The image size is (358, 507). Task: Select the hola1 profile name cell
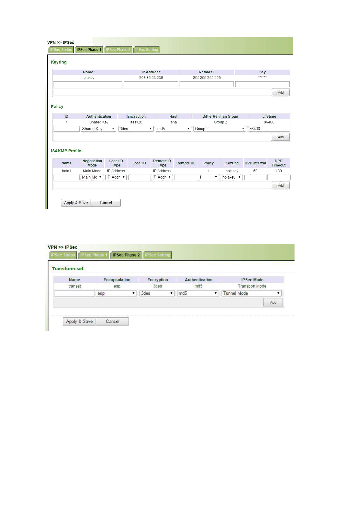tap(66, 171)
